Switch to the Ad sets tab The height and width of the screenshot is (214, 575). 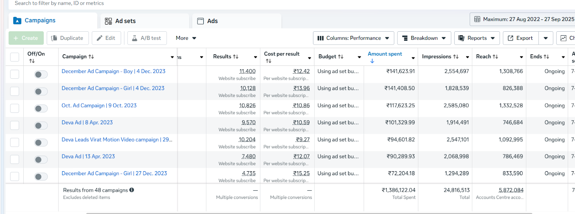[120, 21]
